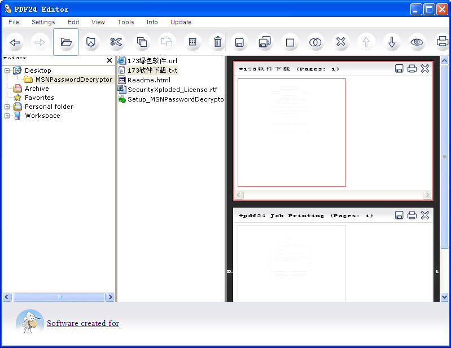
Task: Click the back arrow toolbar icon
Action: 15,42
